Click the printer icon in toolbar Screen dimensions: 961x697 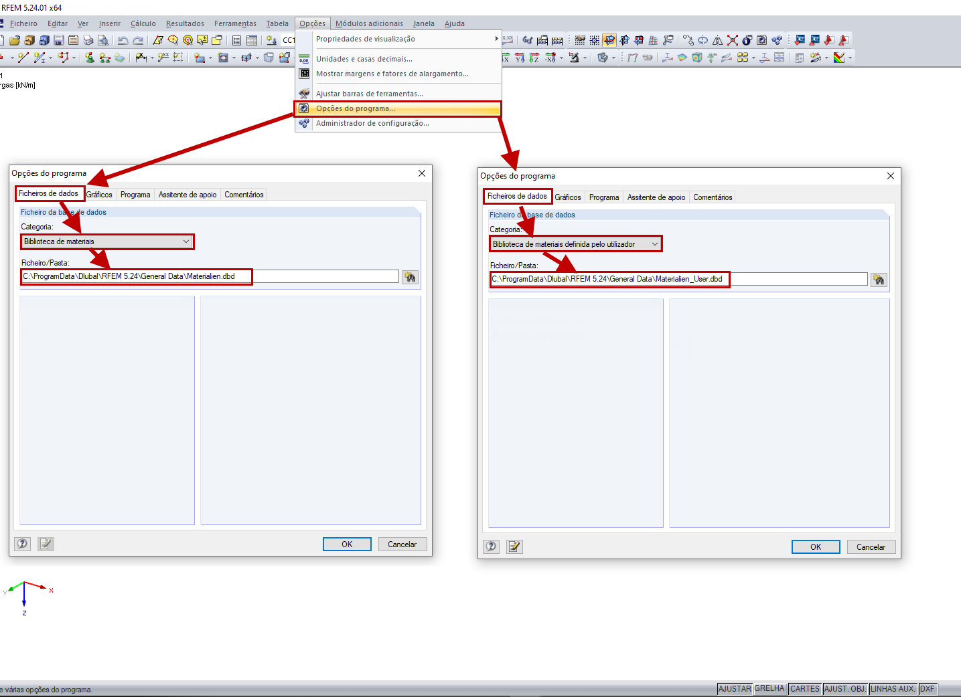coord(88,40)
